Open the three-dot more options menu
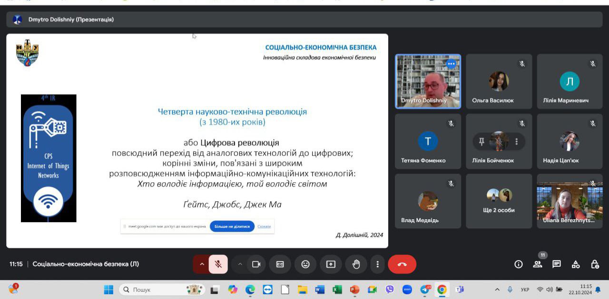The width and height of the screenshot is (609, 299). 377,264
